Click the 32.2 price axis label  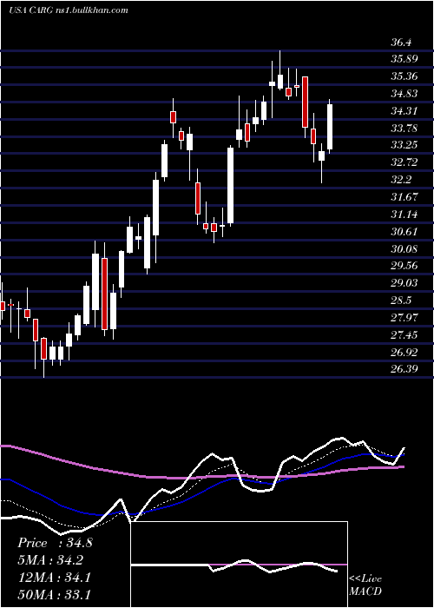tap(401, 180)
